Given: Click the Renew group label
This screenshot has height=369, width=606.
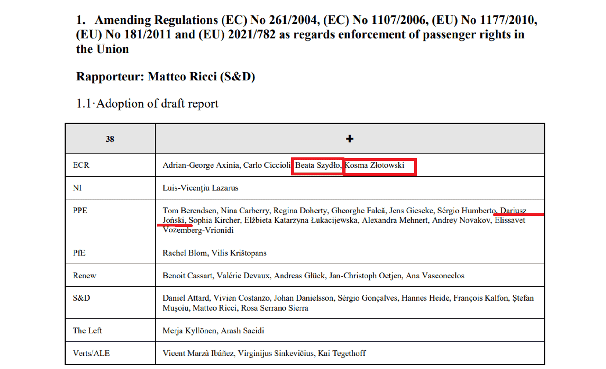Looking at the screenshot, I should point(84,276).
